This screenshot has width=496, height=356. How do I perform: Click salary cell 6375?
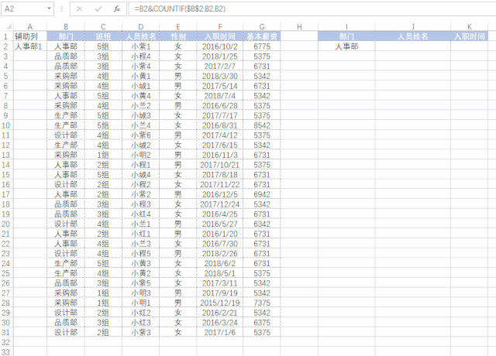click(262, 323)
